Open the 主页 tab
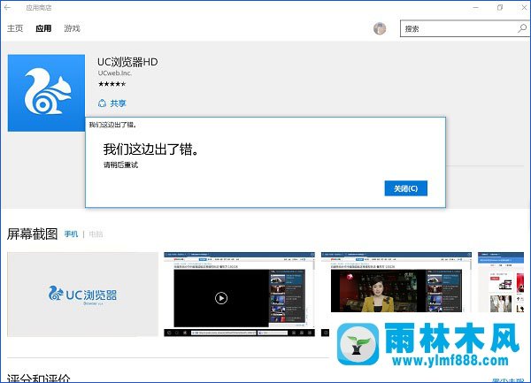 [x=15, y=28]
